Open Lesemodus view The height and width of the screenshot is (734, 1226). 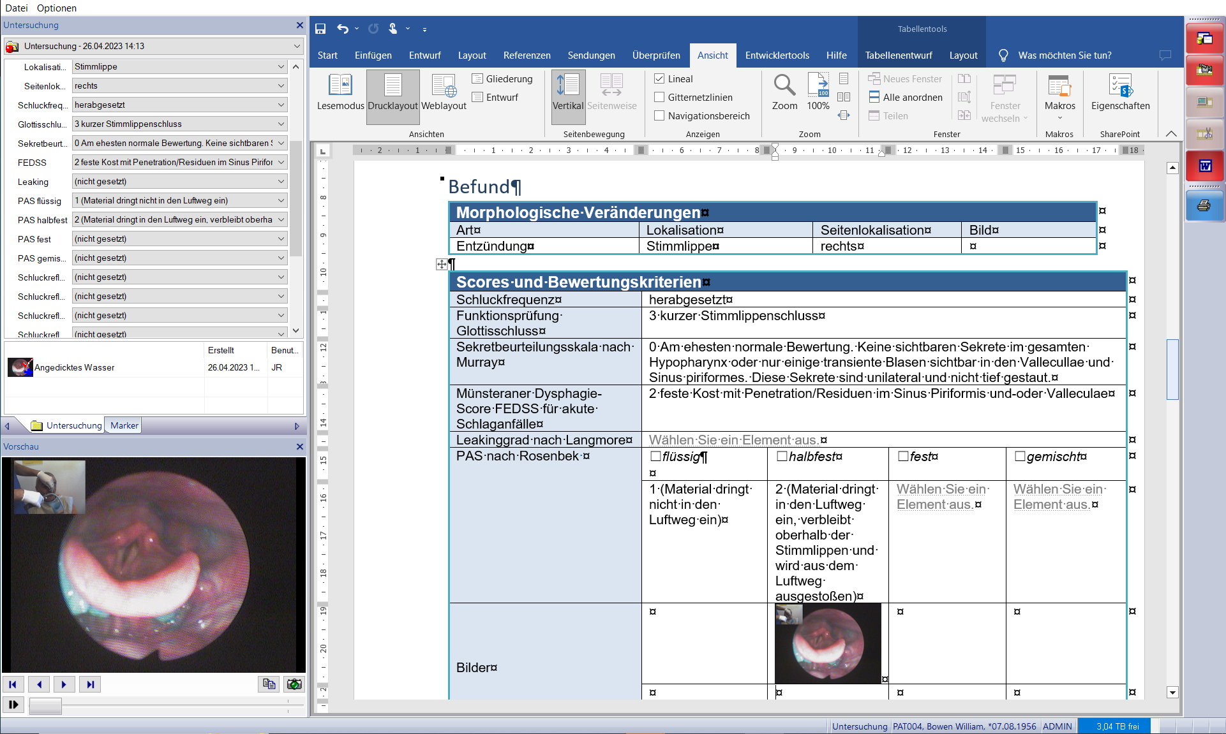tap(340, 92)
